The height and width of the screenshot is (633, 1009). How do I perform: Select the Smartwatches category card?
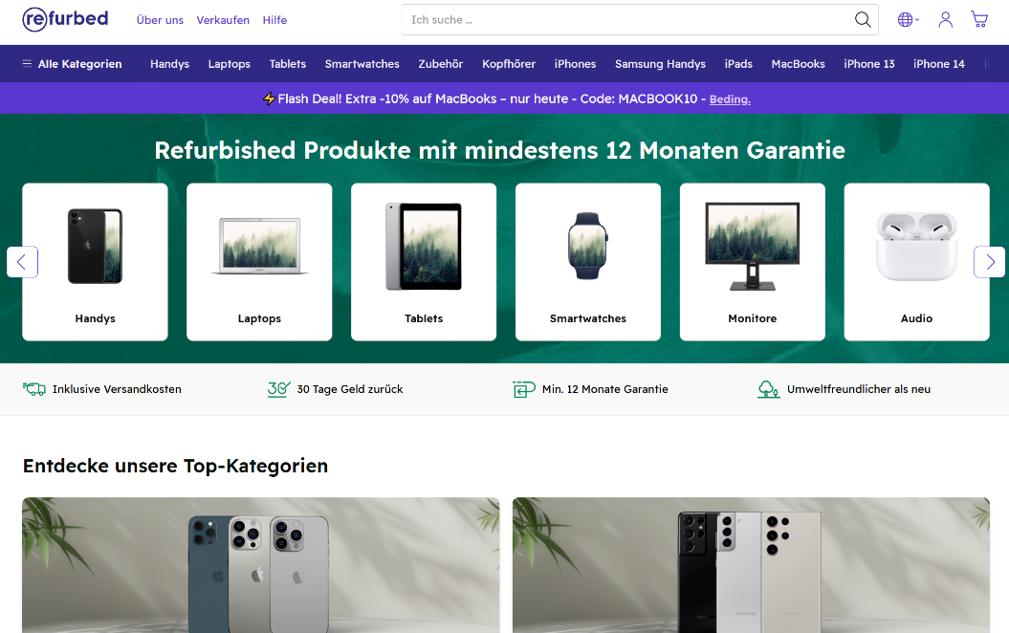[588, 262]
